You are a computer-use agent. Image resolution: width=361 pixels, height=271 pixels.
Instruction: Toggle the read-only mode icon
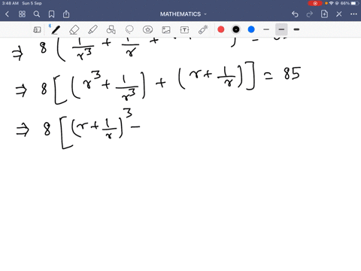tap(37, 29)
